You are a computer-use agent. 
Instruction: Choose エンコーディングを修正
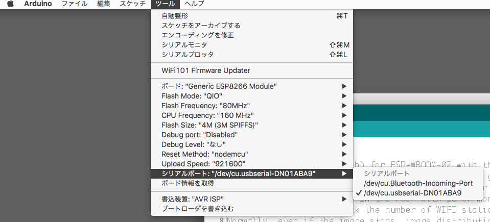[252, 35]
